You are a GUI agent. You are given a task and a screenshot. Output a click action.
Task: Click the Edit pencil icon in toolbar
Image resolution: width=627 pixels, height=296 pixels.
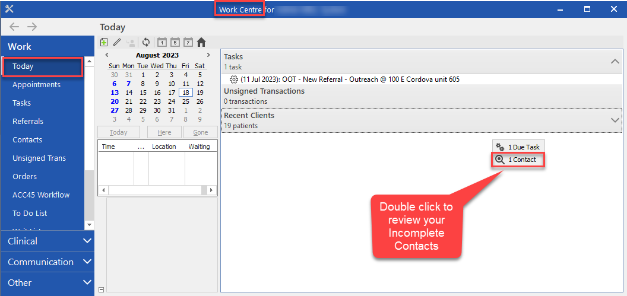[117, 42]
